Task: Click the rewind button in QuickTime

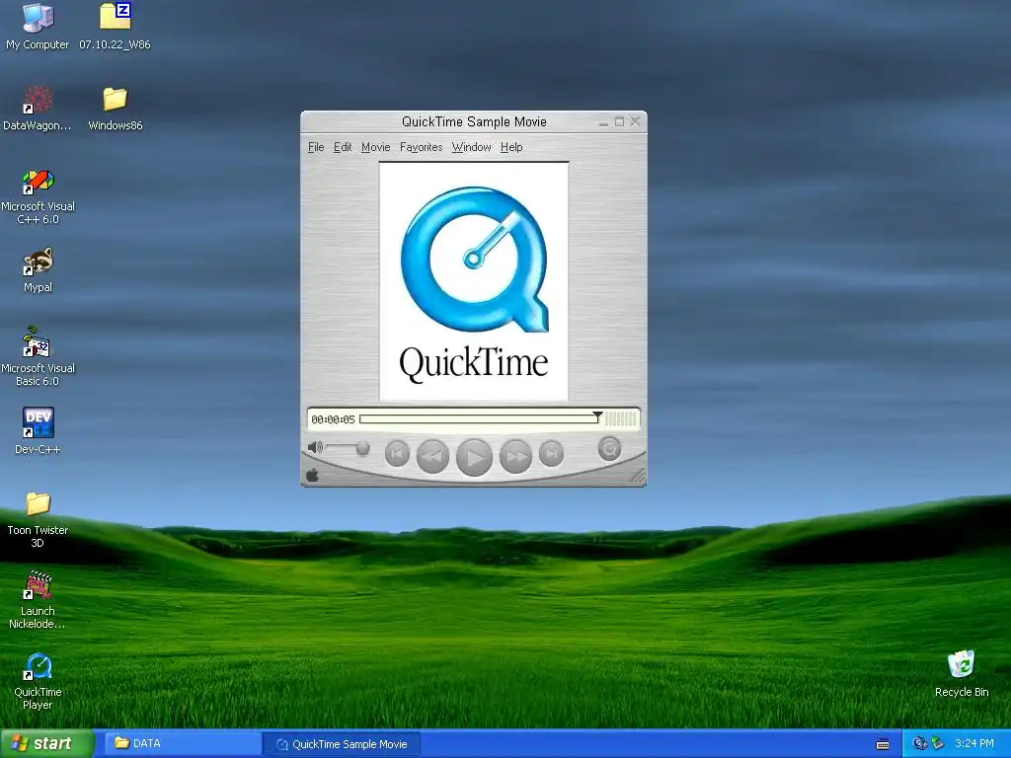Action: (x=432, y=456)
